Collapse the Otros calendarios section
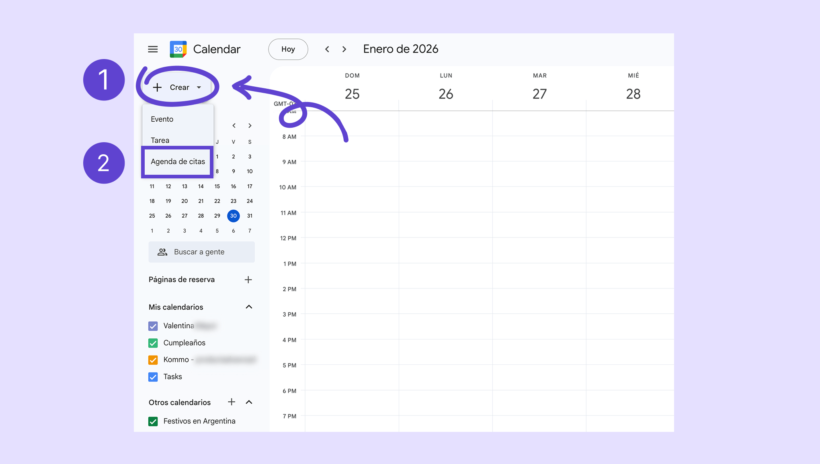The image size is (820, 464). [x=249, y=402]
